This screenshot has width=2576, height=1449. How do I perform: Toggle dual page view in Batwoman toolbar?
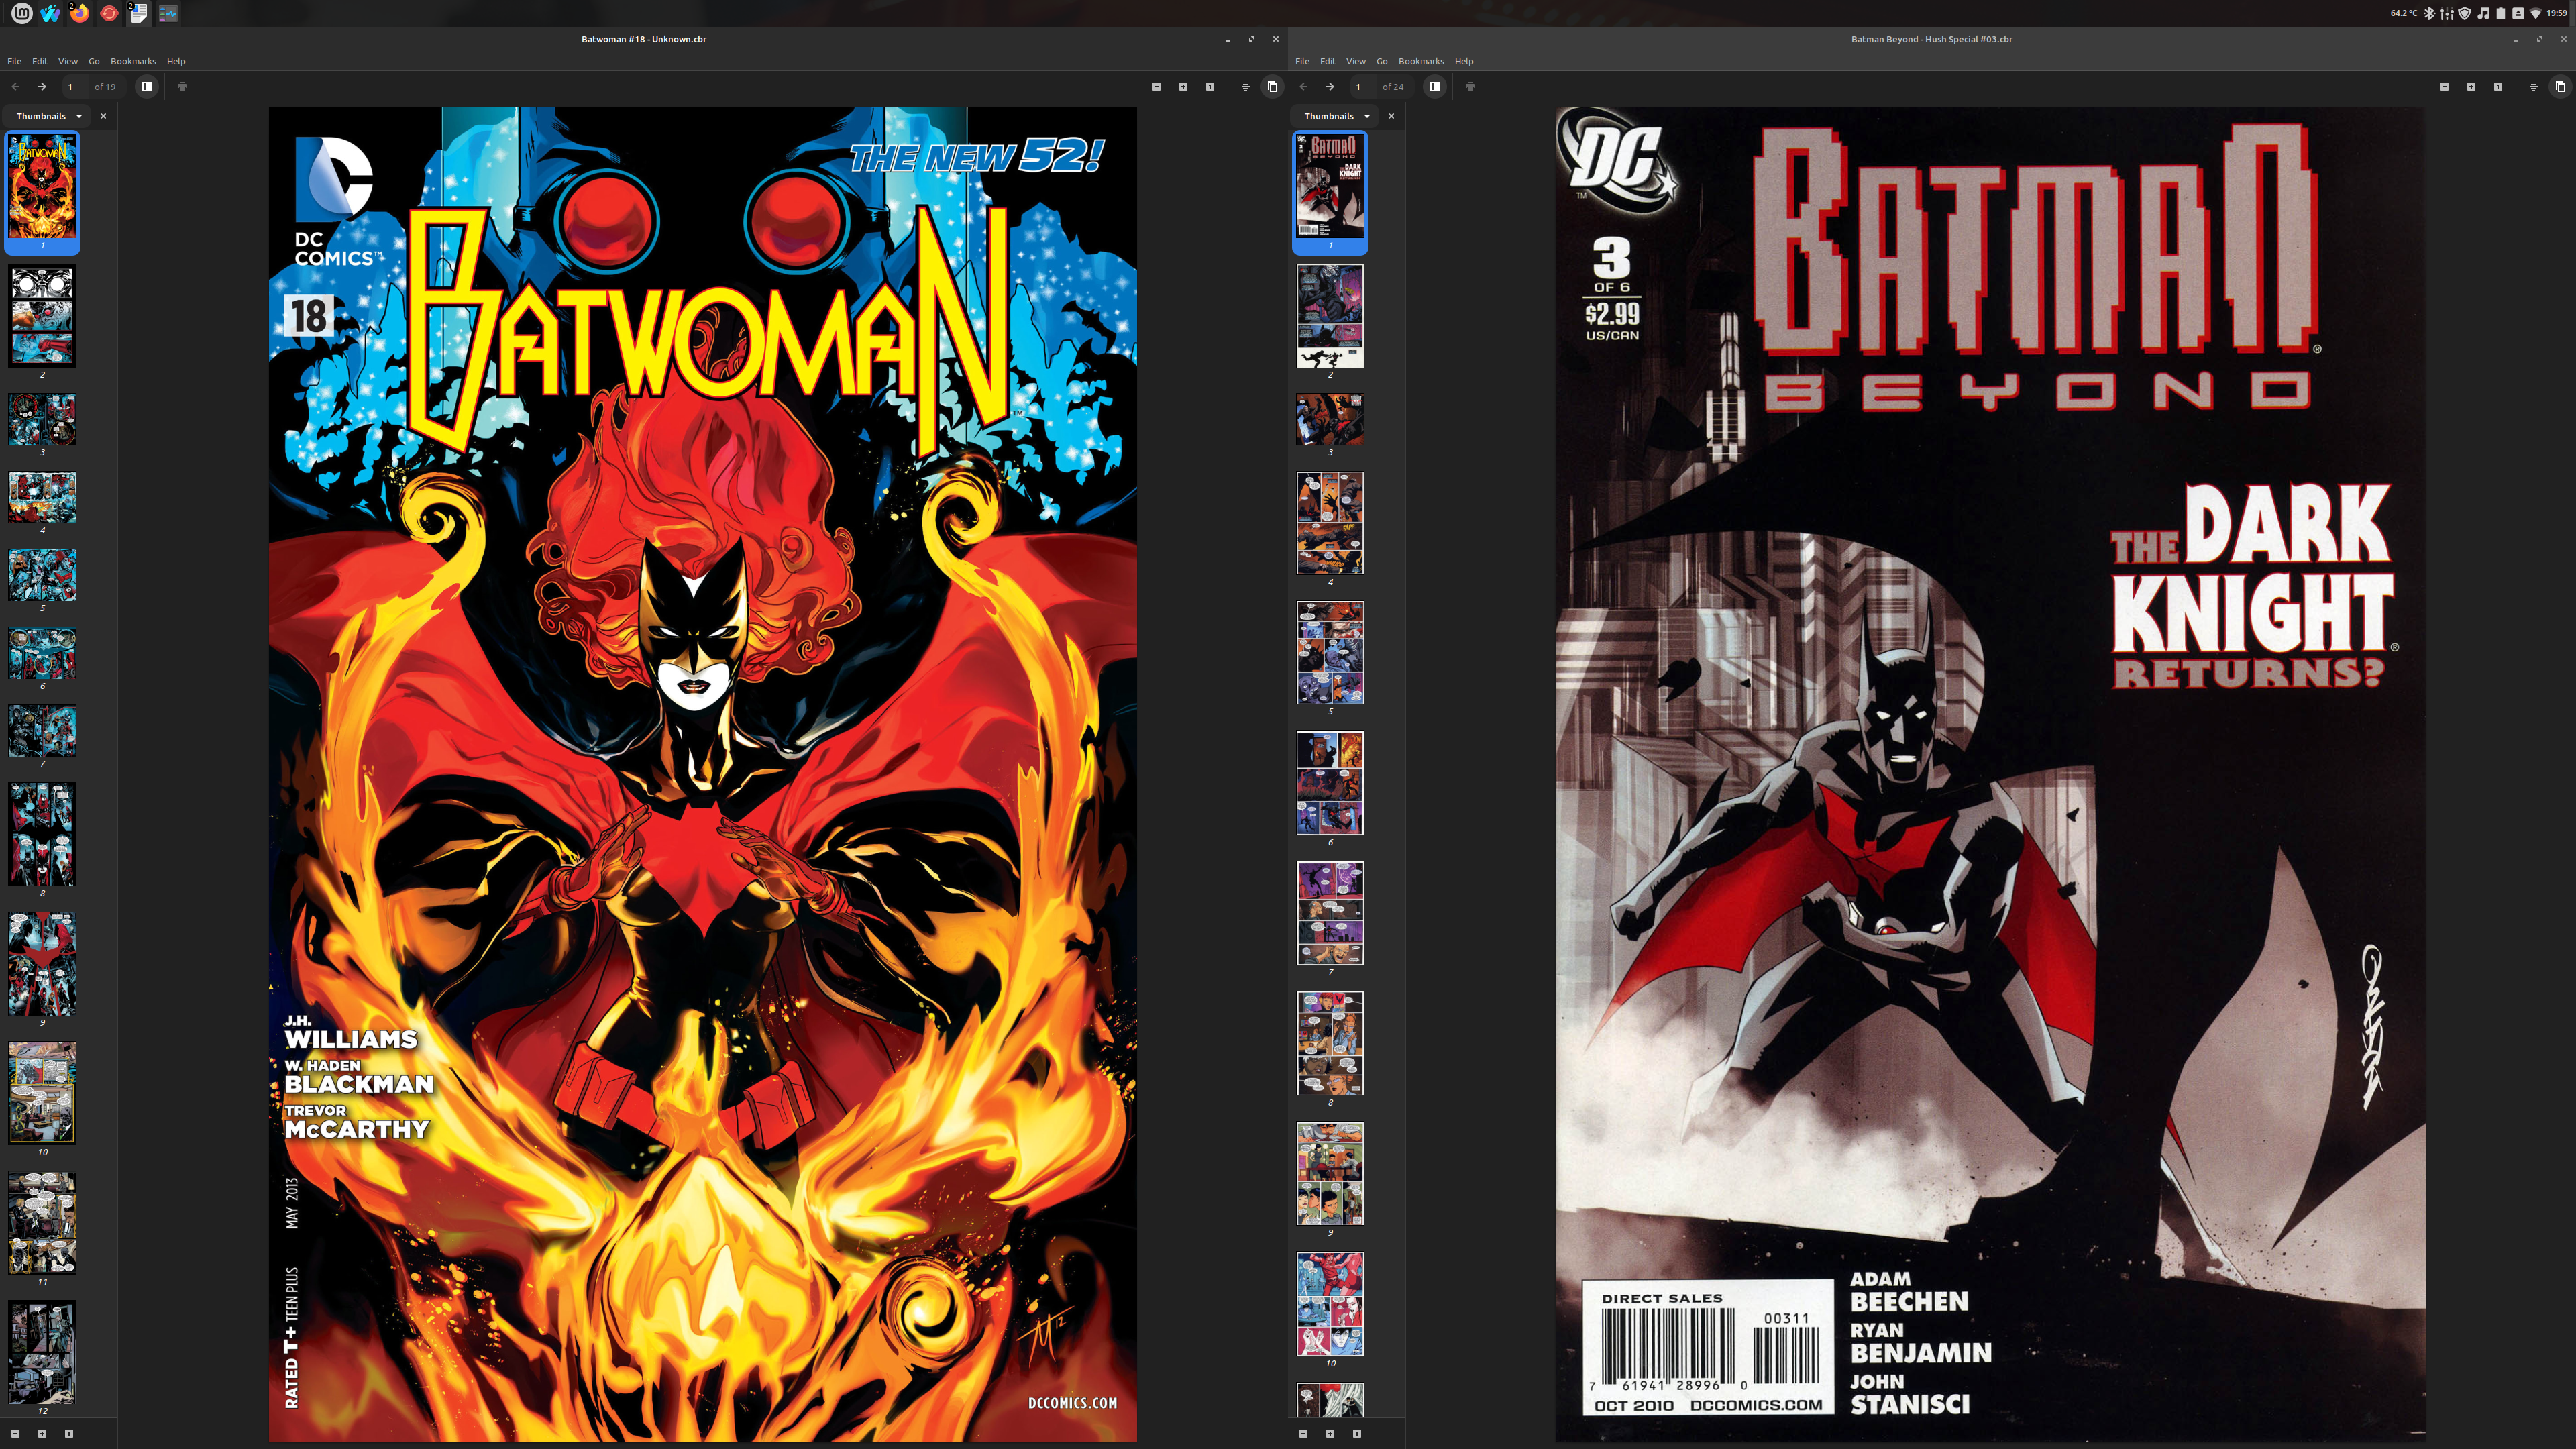click(1272, 87)
